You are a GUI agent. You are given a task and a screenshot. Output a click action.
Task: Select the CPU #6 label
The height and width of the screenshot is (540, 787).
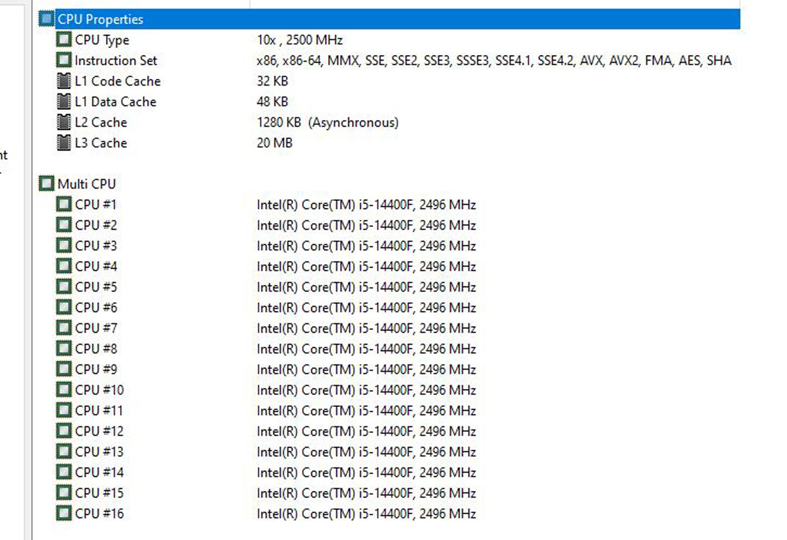pos(96,308)
